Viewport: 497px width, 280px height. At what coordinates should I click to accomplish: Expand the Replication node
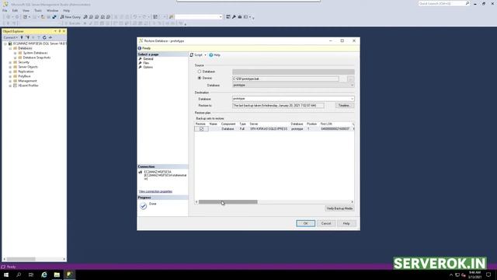coord(10,72)
